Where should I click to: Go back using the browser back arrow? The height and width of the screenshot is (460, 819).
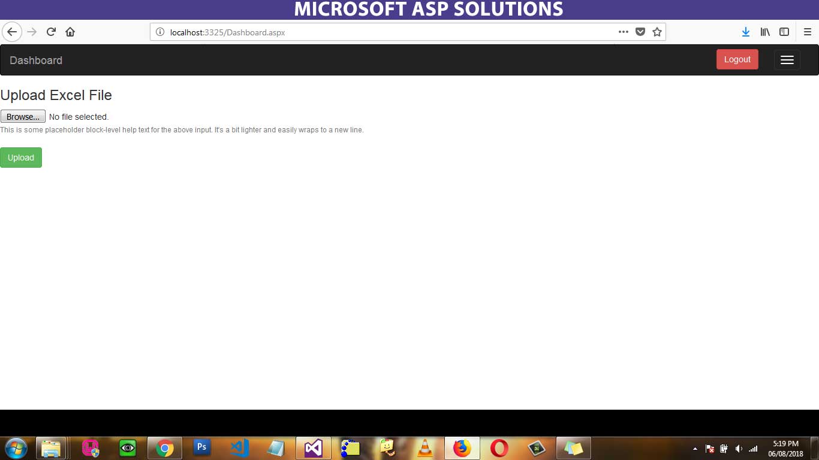pos(12,32)
